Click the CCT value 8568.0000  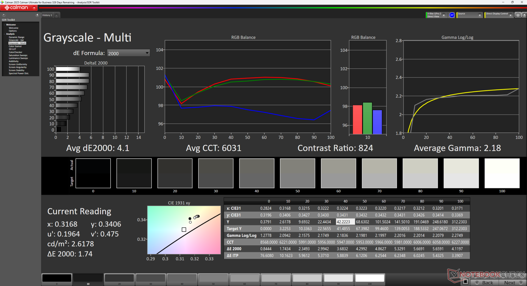[269, 242]
